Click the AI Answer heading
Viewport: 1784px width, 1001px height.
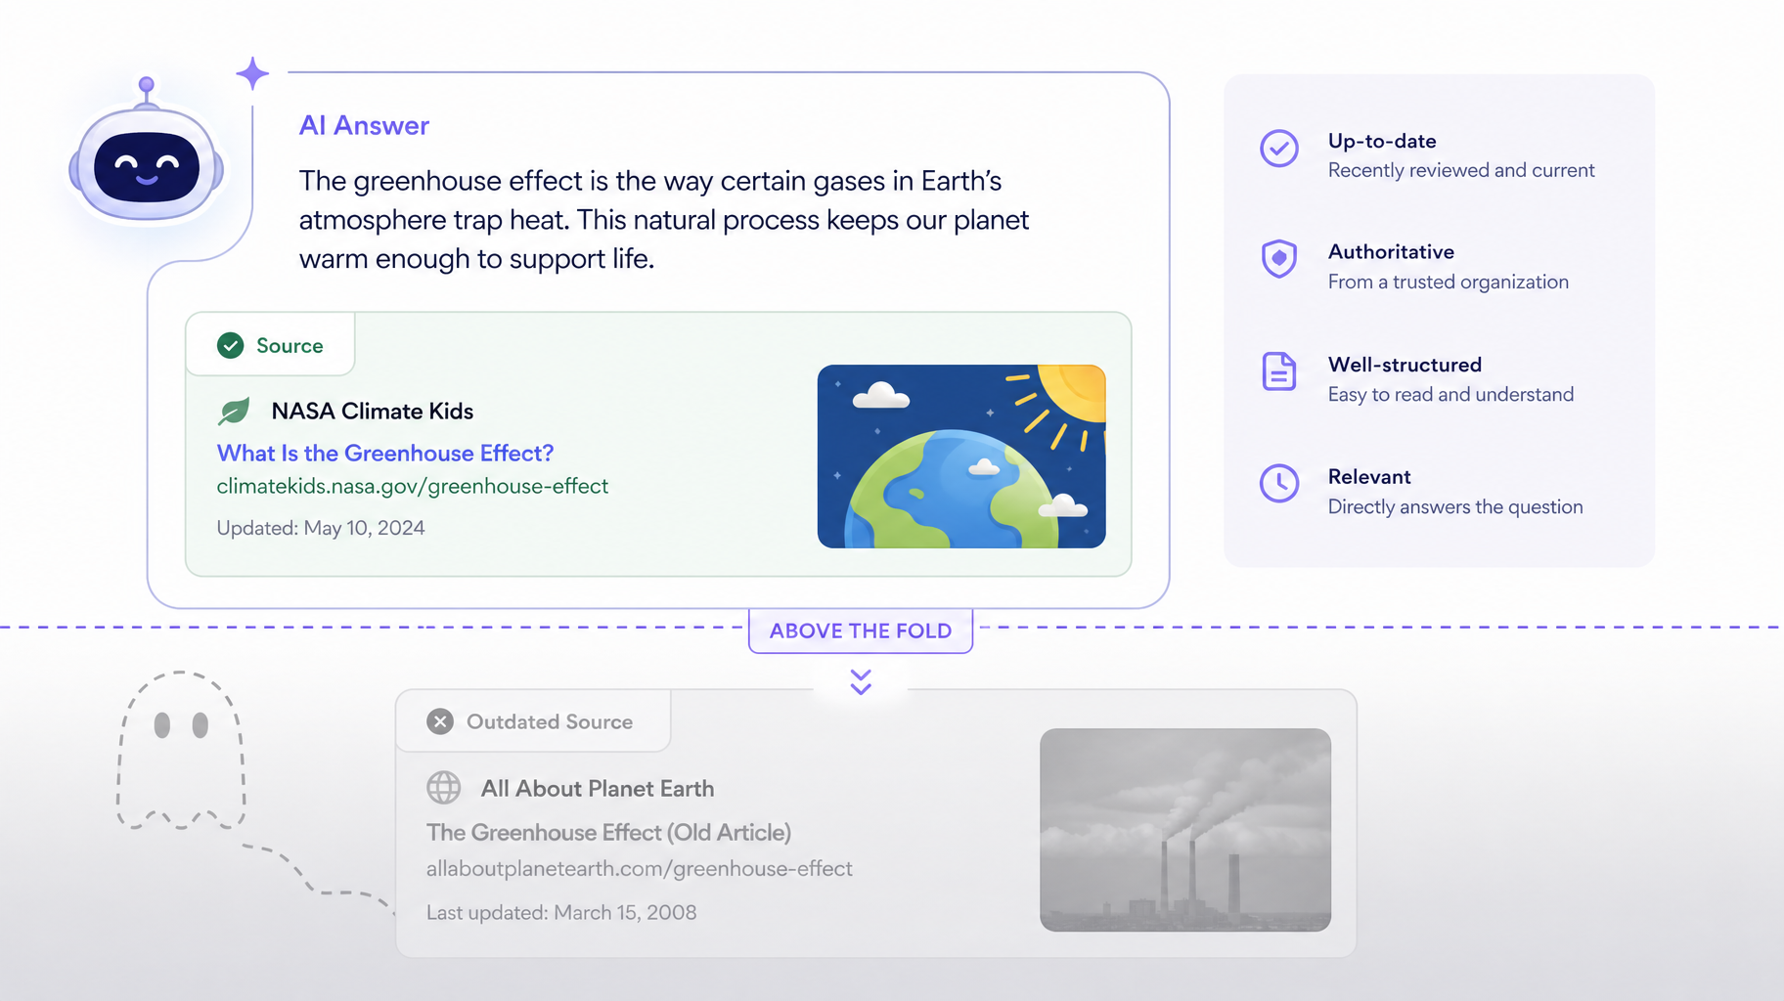364,126
